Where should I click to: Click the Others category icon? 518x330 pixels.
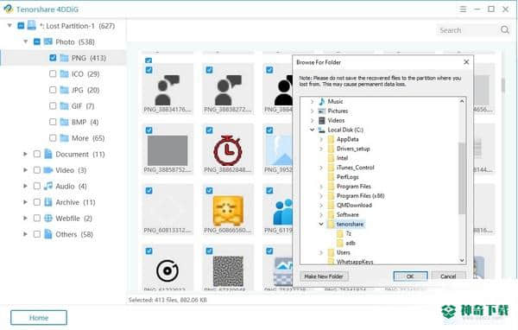(48, 234)
